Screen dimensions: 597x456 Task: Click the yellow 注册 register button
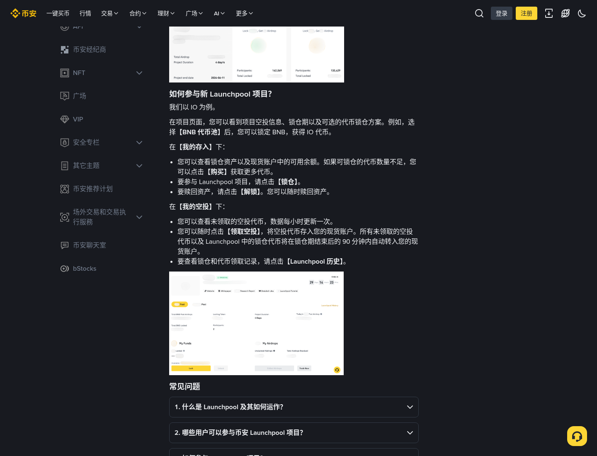[x=527, y=13]
